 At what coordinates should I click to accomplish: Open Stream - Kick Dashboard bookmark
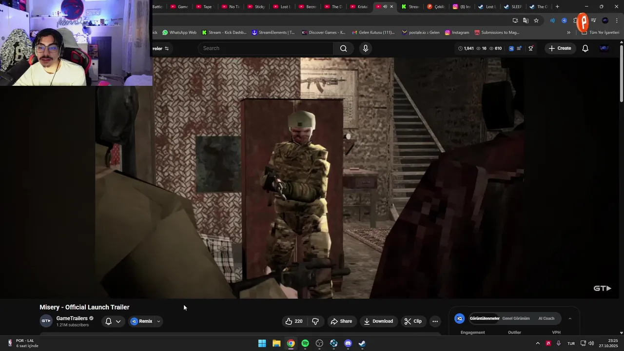pyautogui.click(x=224, y=33)
